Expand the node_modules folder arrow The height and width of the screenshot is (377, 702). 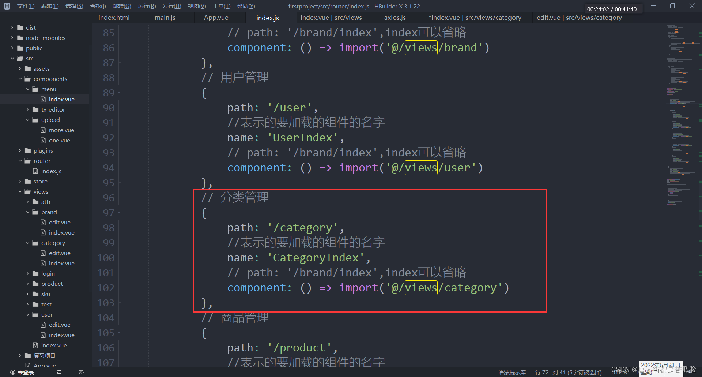click(12, 38)
